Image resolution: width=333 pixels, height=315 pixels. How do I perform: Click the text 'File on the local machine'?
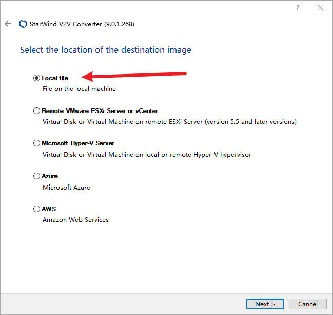(79, 89)
